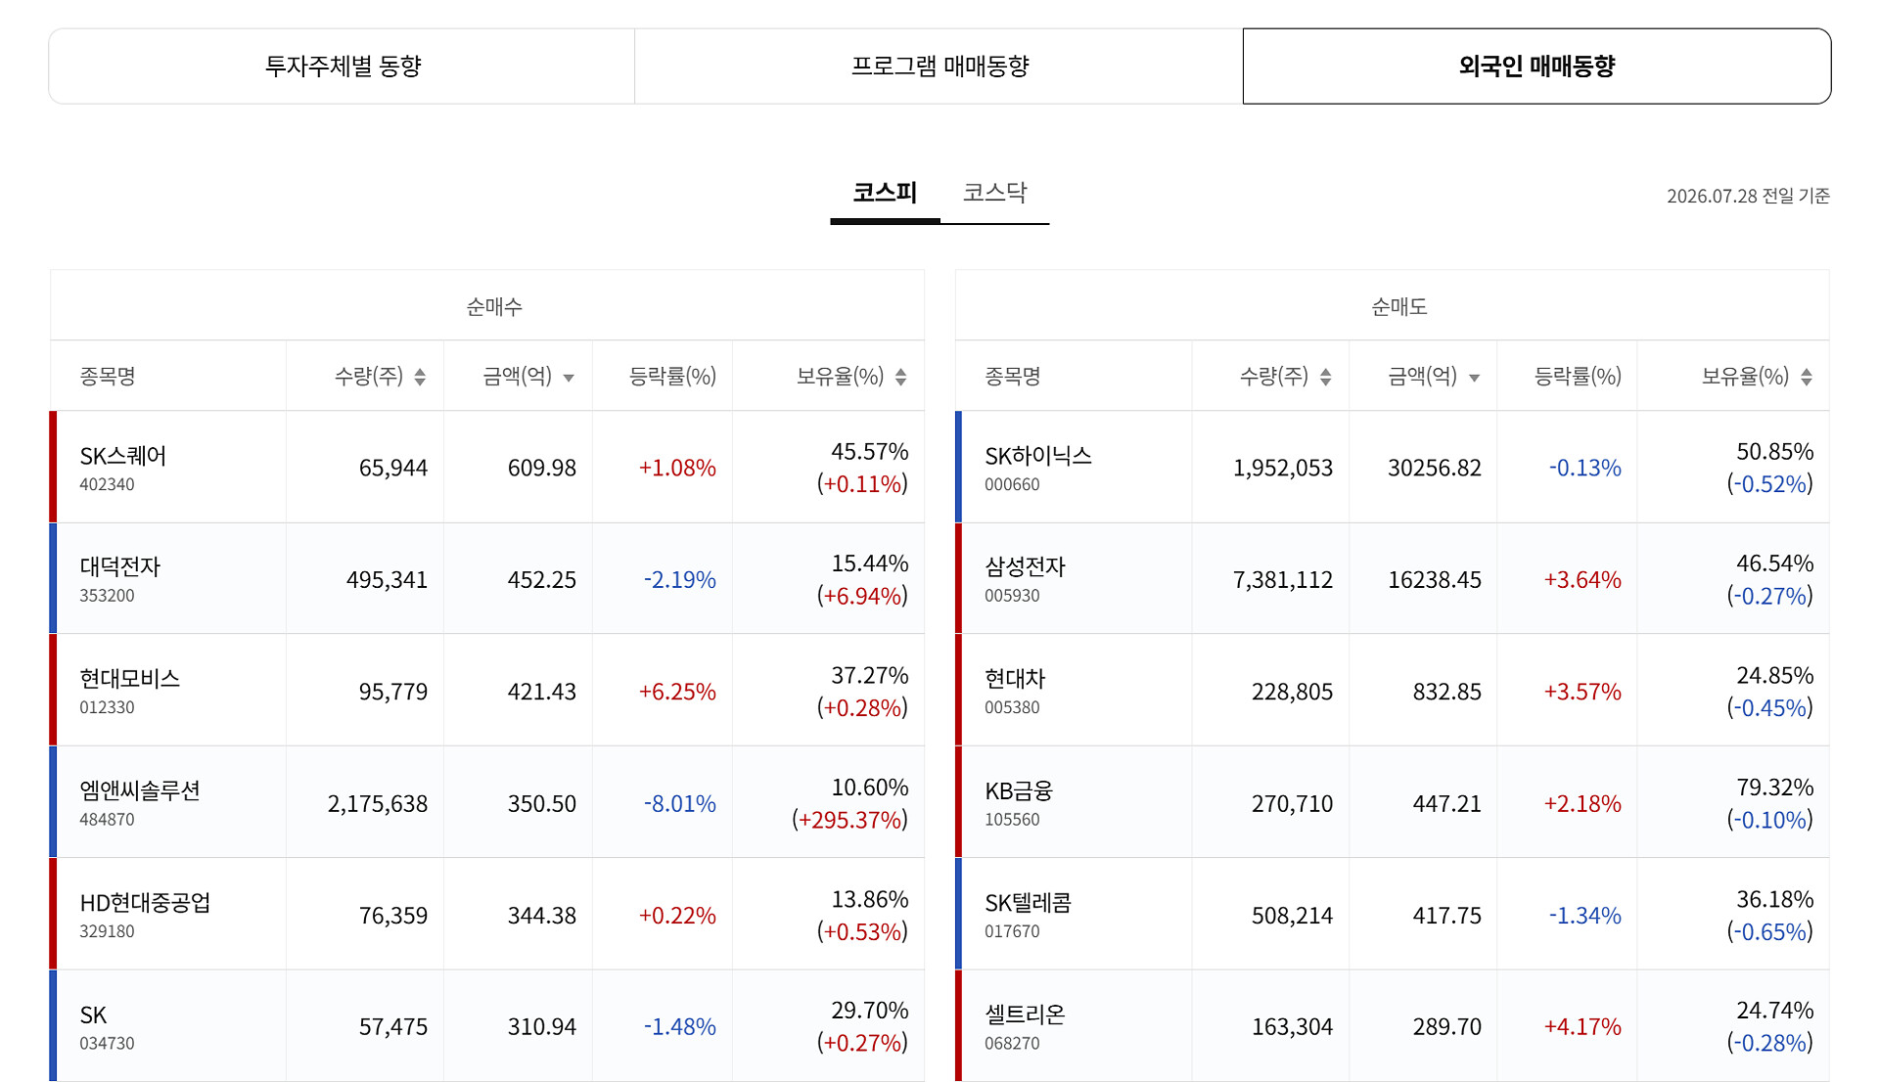Open the SK하이닉스 stock page
Viewport: 1879px width, 1082px height.
pos(1038,456)
